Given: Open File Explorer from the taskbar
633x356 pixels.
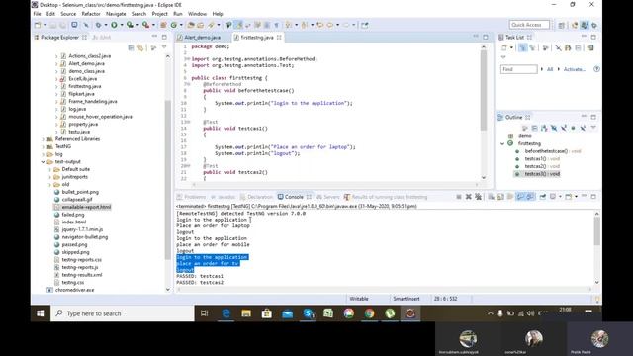Looking at the screenshot, I should coord(246,313).
